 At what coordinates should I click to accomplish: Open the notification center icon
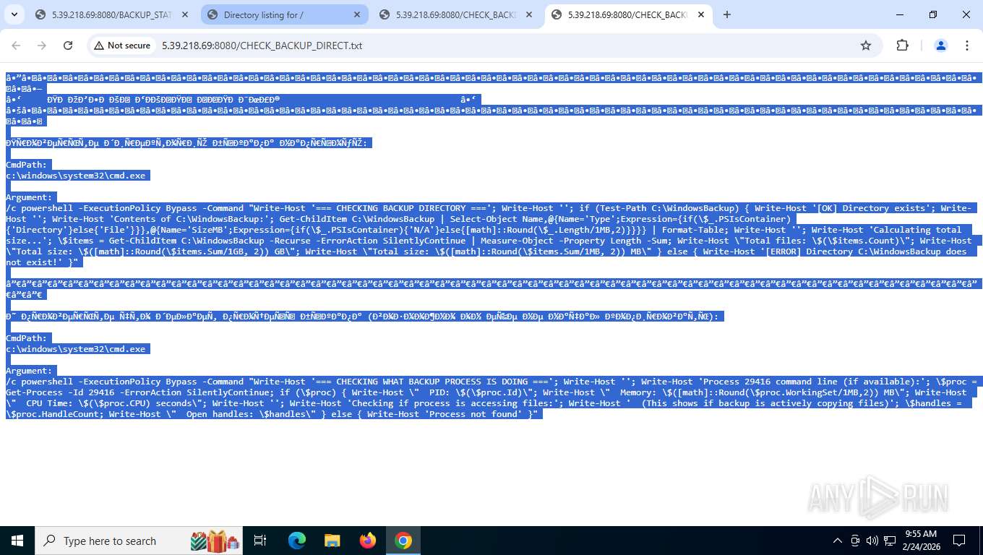coord(959,541)
